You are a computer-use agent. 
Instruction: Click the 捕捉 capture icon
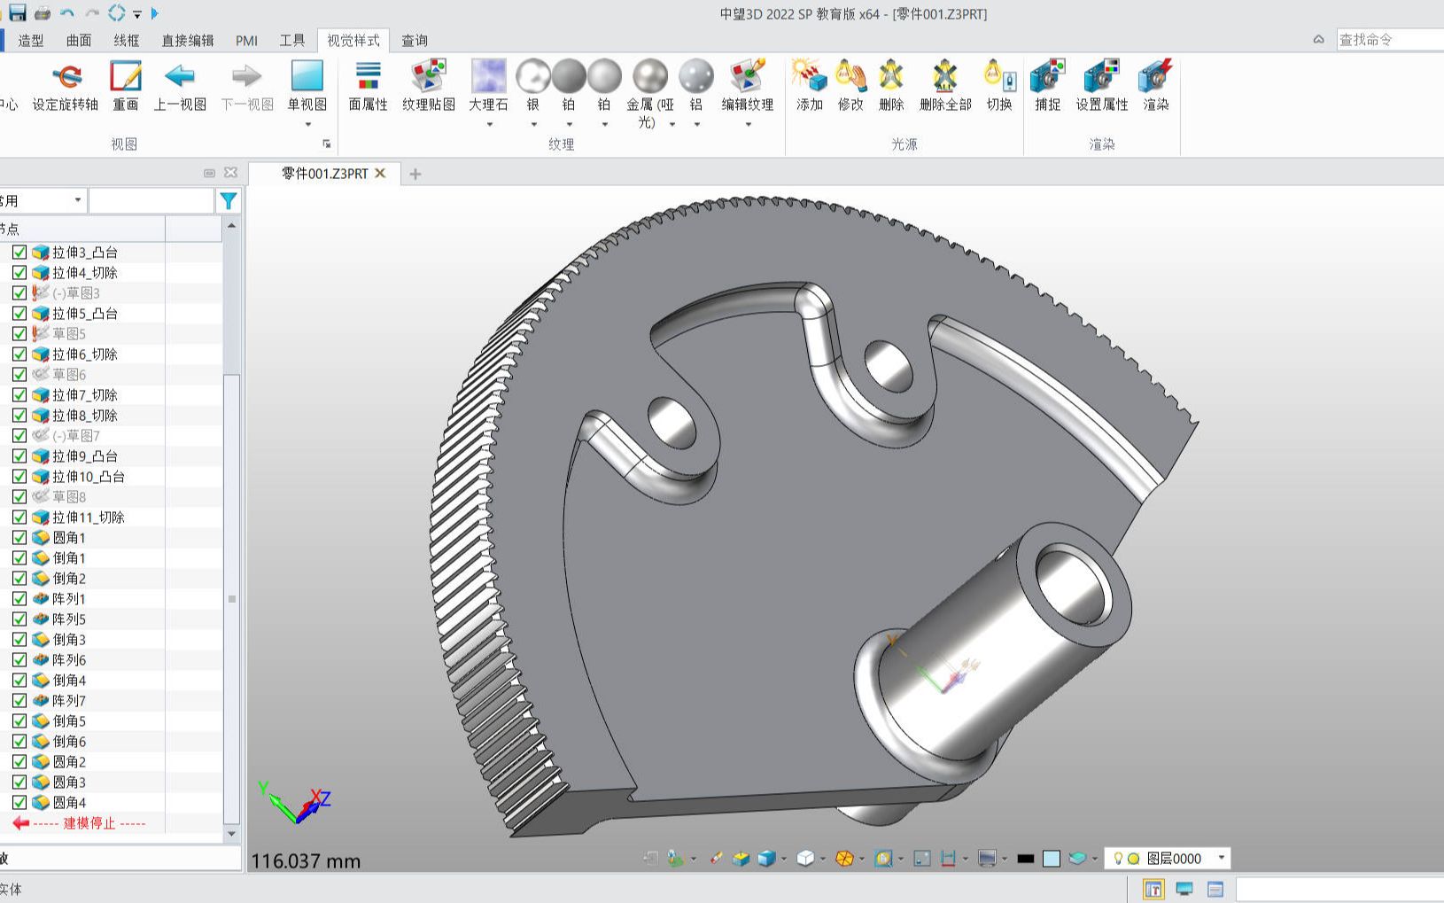click(1047, 77)
